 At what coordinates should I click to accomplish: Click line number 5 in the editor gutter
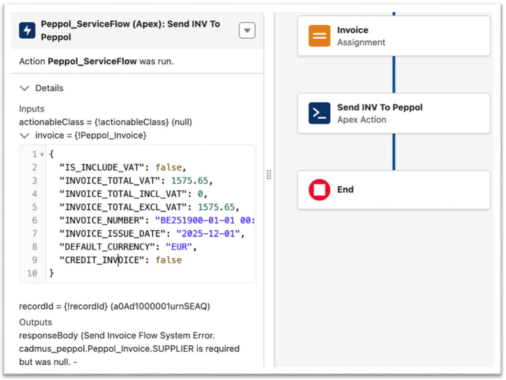pyautogui.click(x=34, y=207)
